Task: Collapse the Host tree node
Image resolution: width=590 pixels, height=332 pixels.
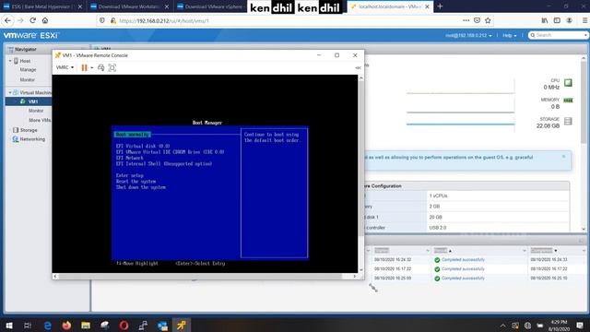Action: click(x=10, y=61)
